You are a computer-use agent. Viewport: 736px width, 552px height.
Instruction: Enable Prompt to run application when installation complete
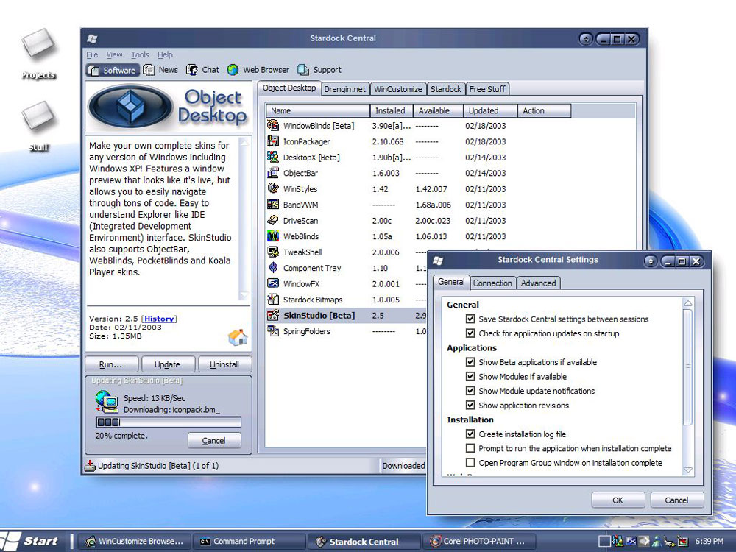point(470,448)
